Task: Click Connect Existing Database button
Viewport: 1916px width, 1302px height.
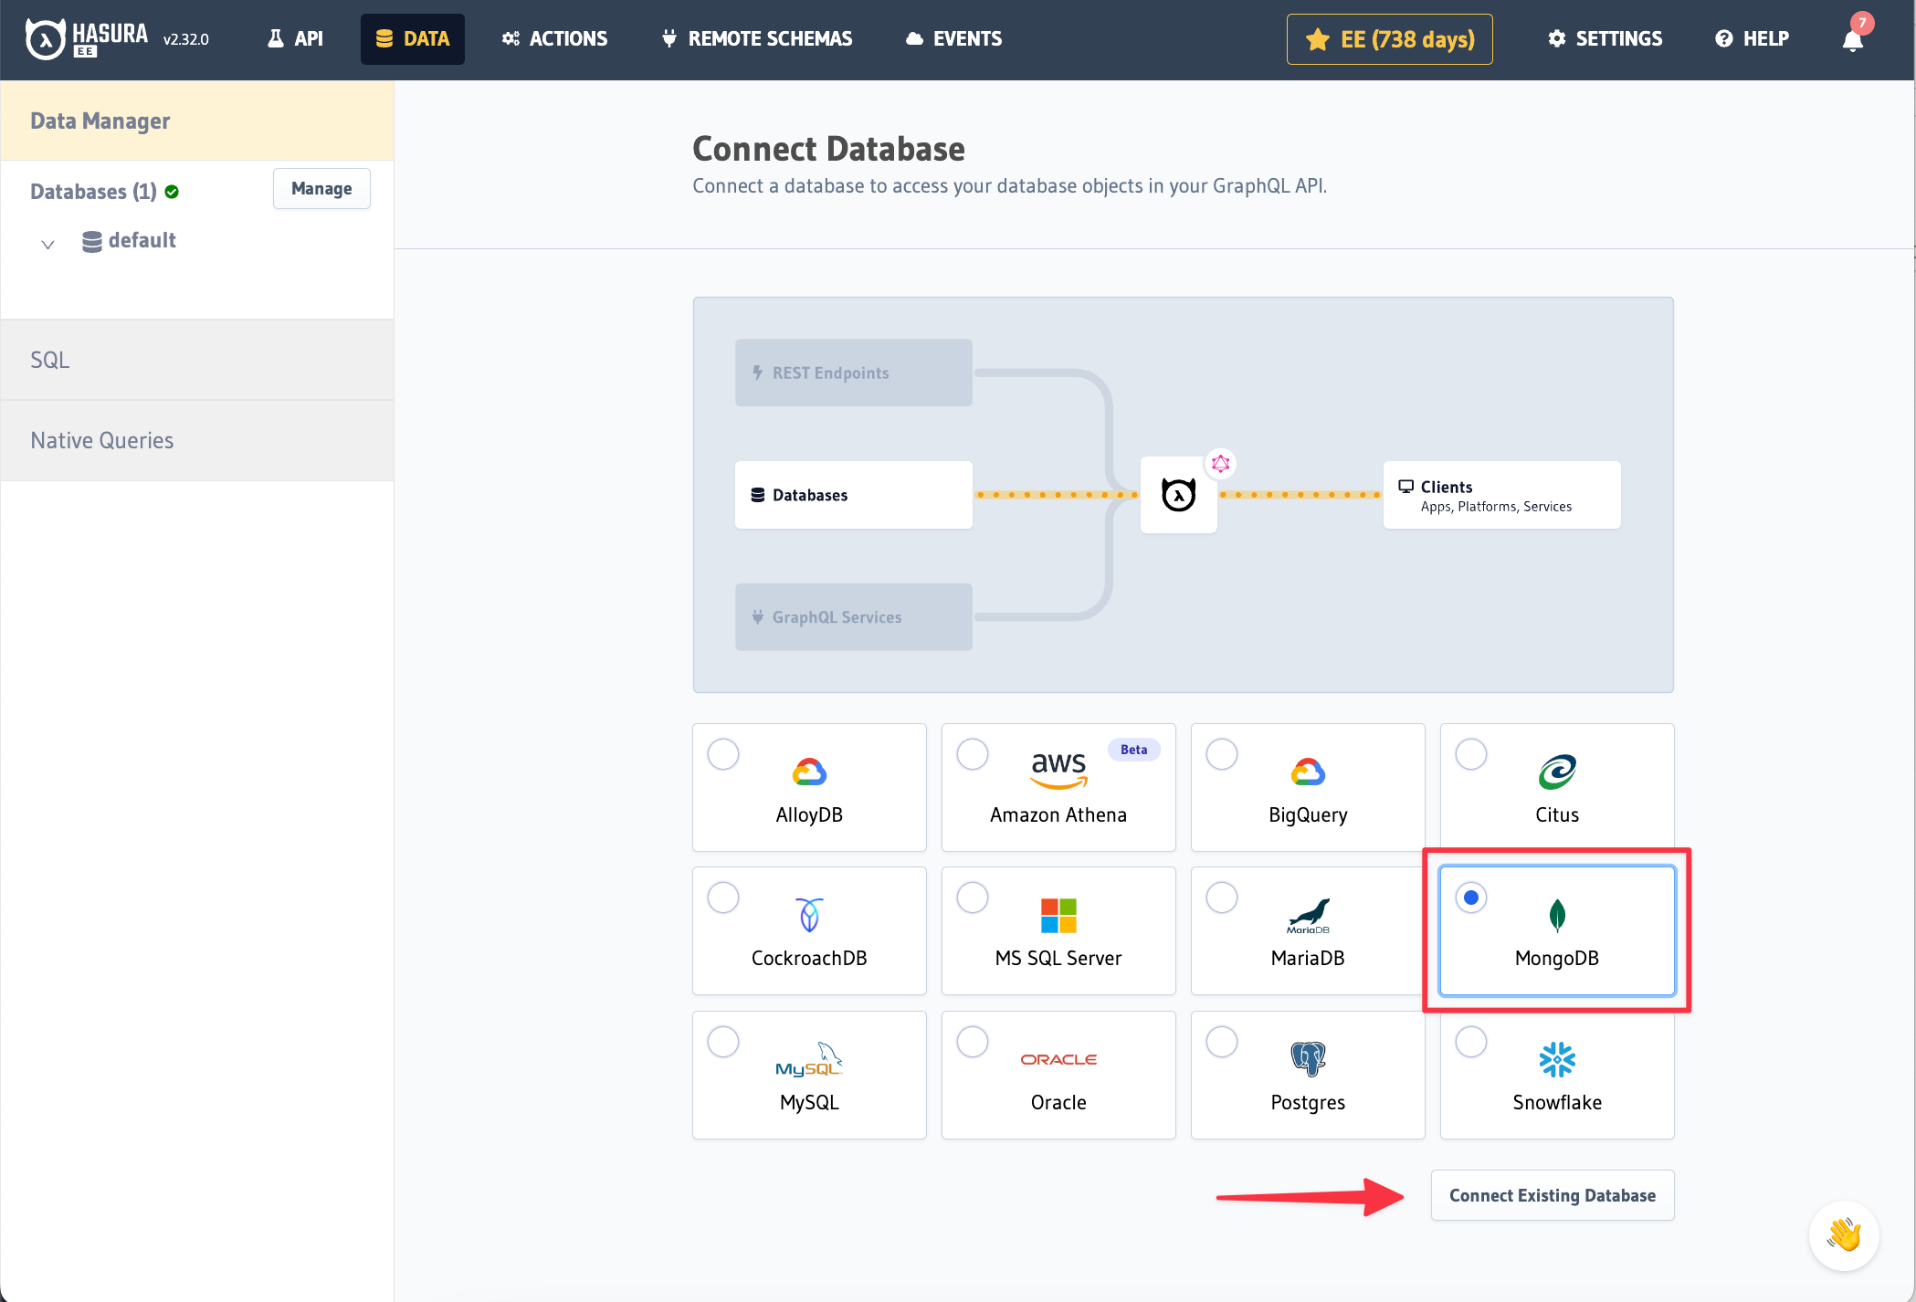Action: (1553, 1195)
